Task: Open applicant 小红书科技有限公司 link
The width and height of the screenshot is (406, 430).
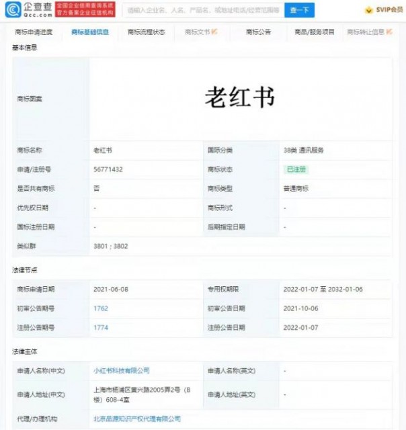Action: (x=121, y=370)
